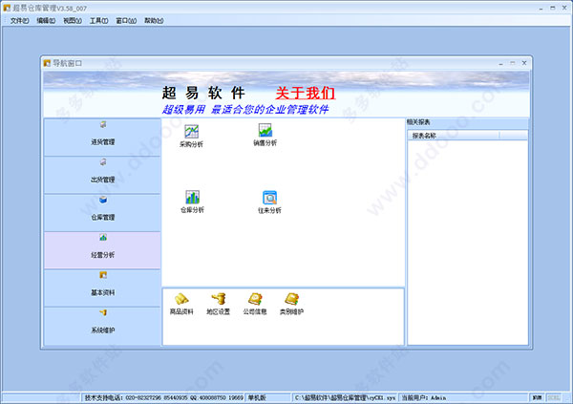
Task: Open the 往来分析 icon with magnifier
Action: pyautogui.click(x=269, y=202)
